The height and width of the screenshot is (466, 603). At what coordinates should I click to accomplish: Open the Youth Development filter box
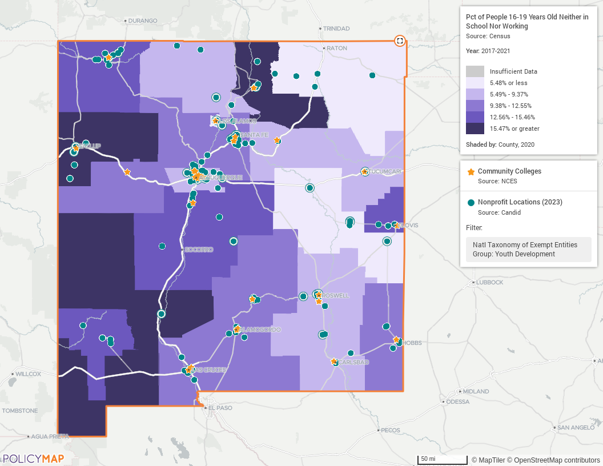click(528, 250)
